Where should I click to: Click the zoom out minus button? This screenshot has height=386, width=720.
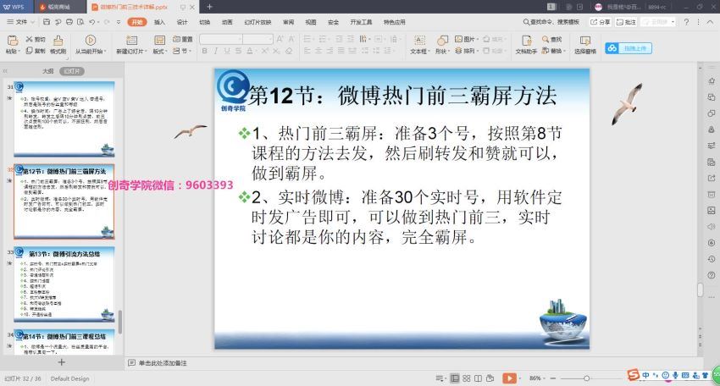pyautogui.click(x=553, y=378)
